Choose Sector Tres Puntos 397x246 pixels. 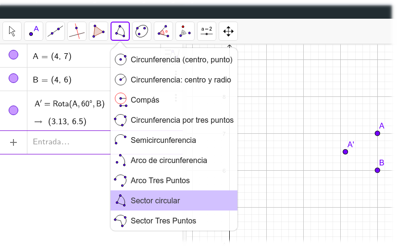click(x=174, y=221)
